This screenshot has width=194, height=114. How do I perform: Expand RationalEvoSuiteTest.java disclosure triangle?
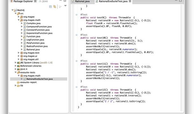pos(22,79)
